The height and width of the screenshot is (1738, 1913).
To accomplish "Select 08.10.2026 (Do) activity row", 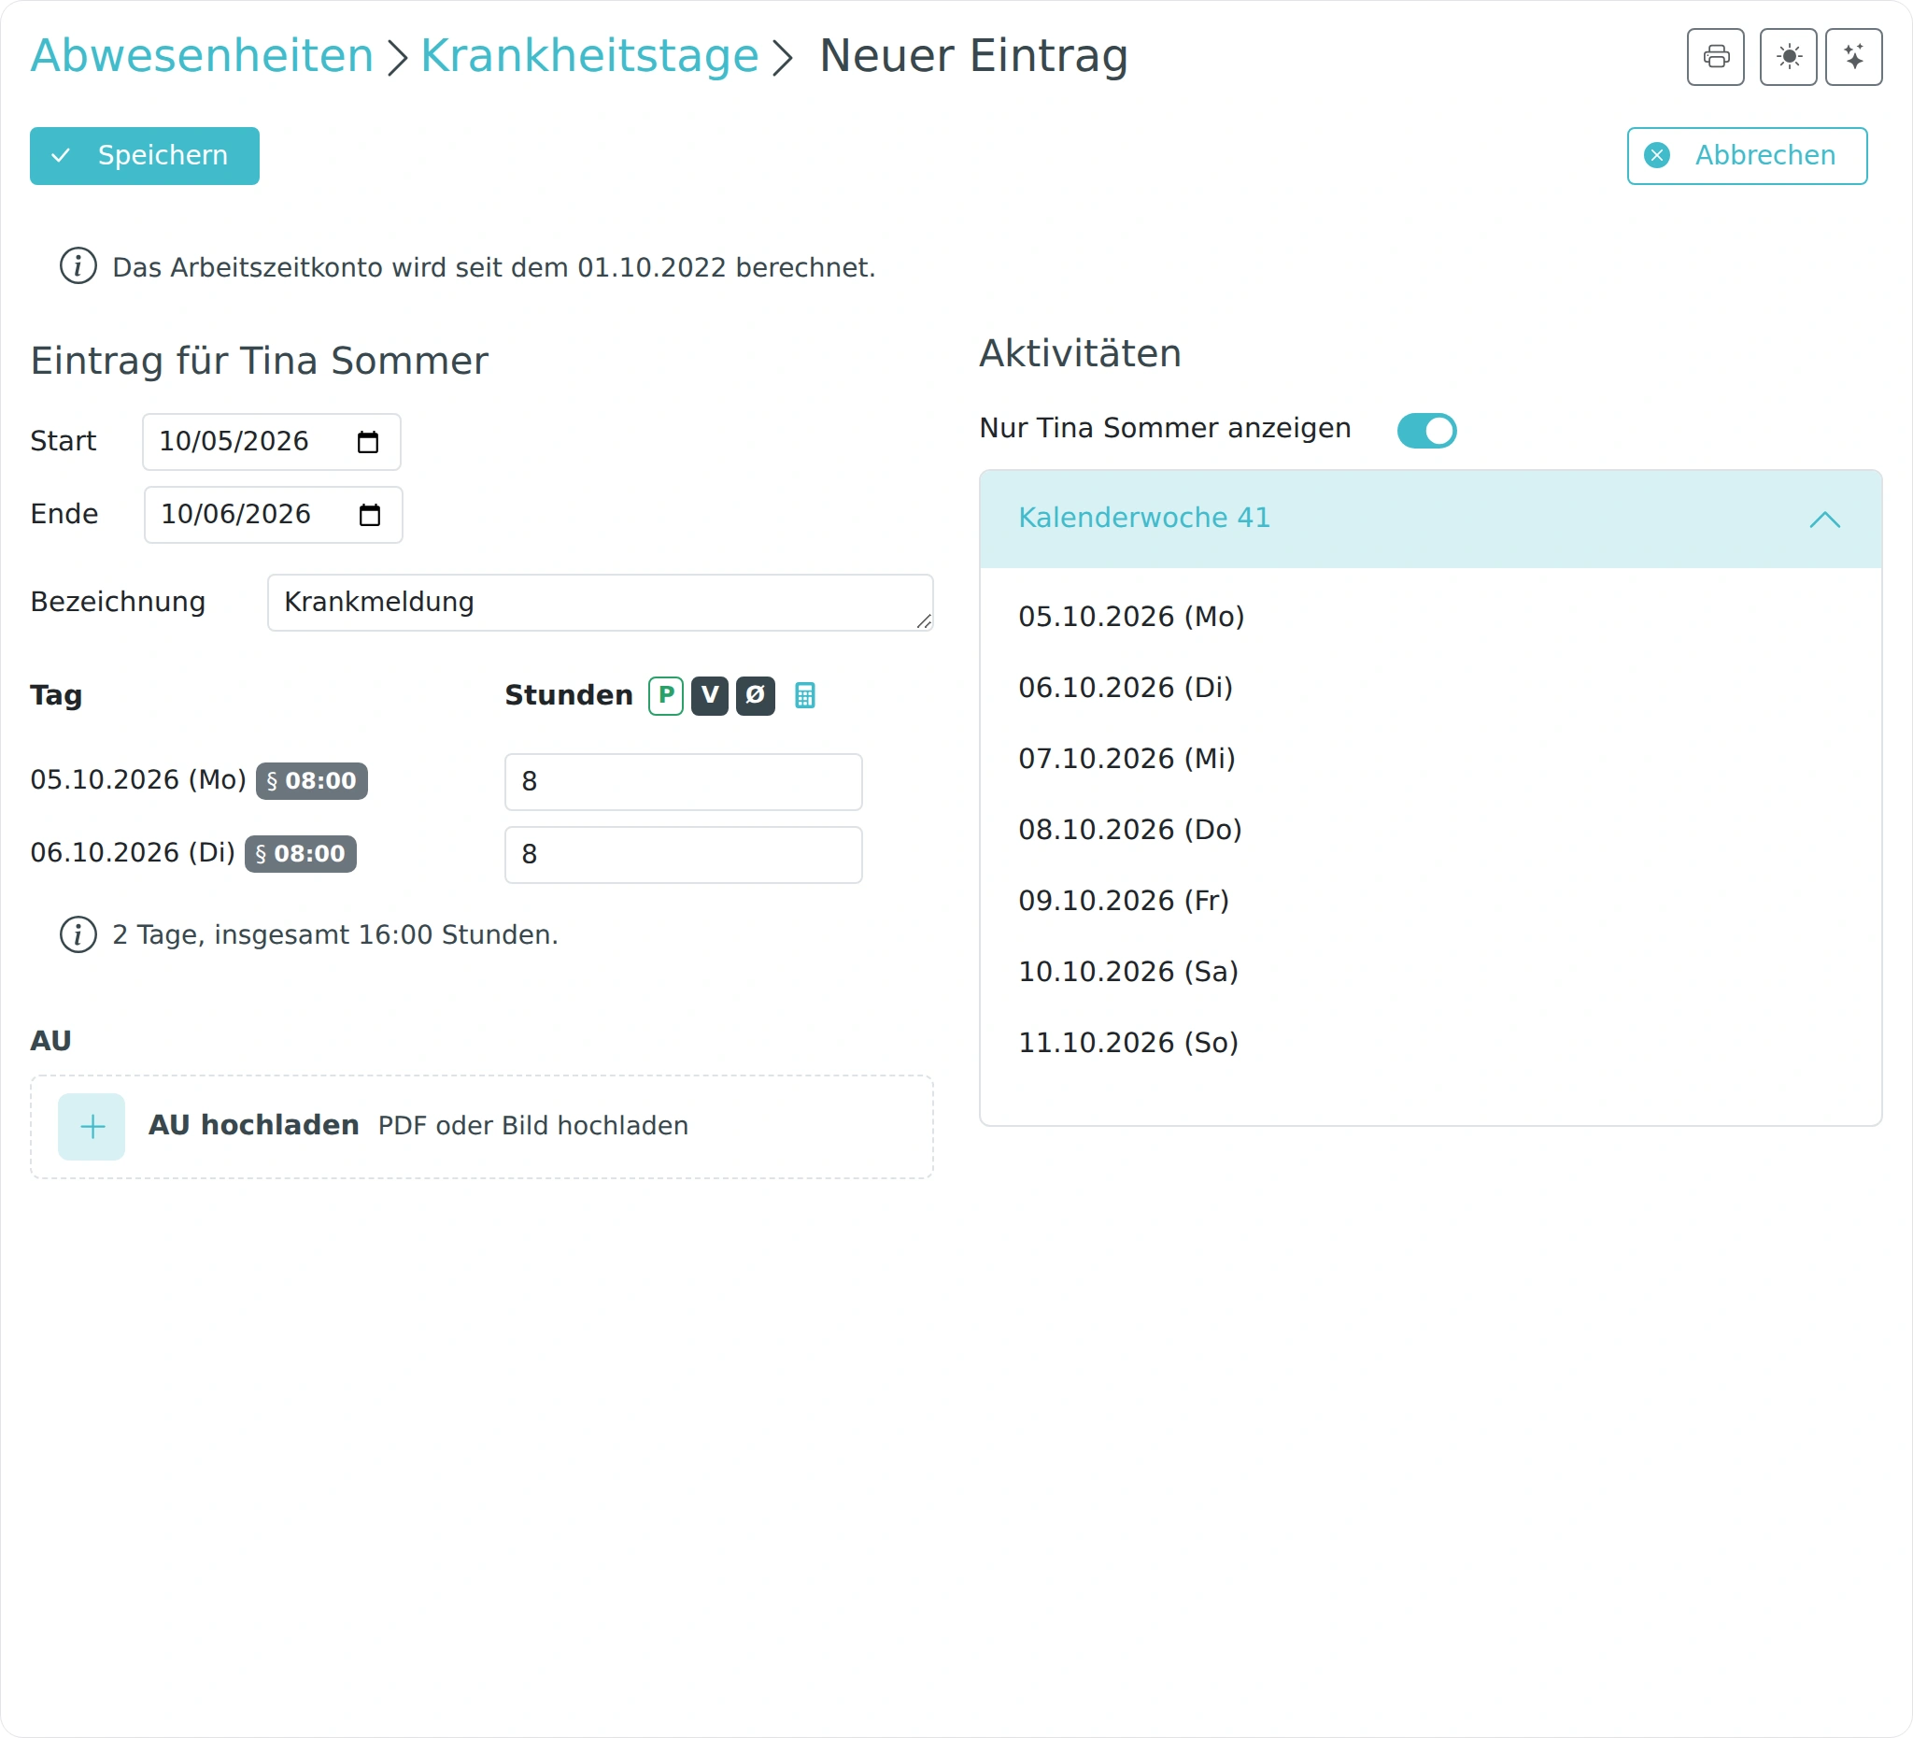I will (1130, 830).
